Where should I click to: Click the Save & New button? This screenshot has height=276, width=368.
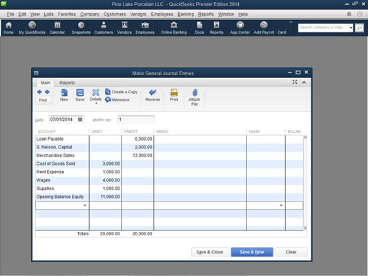coord(252,252)
